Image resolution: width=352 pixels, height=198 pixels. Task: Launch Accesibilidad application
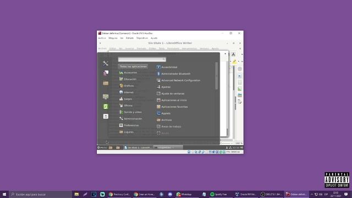tap(167, 67)
